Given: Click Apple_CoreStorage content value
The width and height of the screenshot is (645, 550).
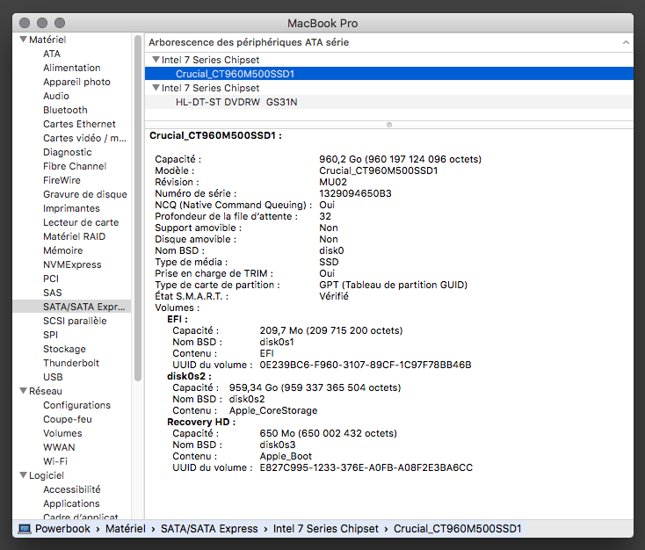Looking at the screenshot, I should pyautogui.click(x=273, y=410).
